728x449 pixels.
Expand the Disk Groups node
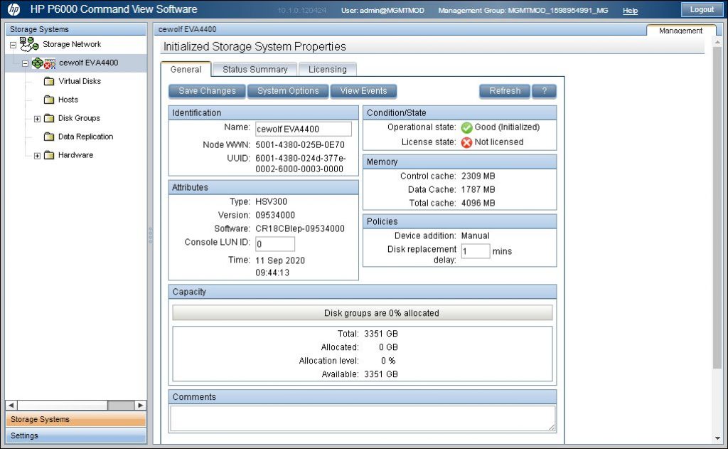tap(37, 119)
